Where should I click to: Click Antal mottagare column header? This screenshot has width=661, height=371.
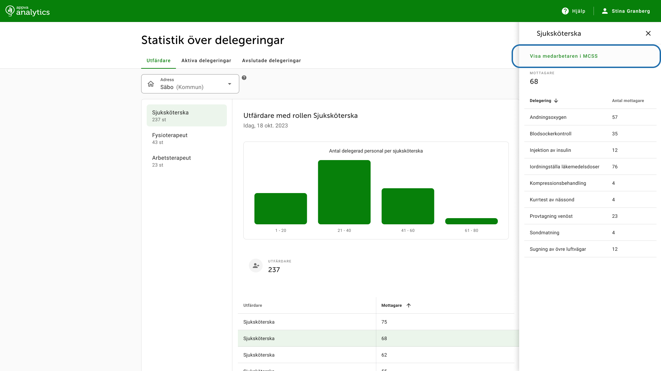[x=628, y=101]
